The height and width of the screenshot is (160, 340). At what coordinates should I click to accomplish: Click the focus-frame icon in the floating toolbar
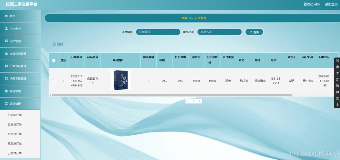(337, 98)
